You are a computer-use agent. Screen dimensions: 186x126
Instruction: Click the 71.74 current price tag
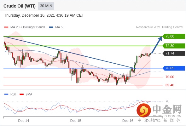[174, 53]
